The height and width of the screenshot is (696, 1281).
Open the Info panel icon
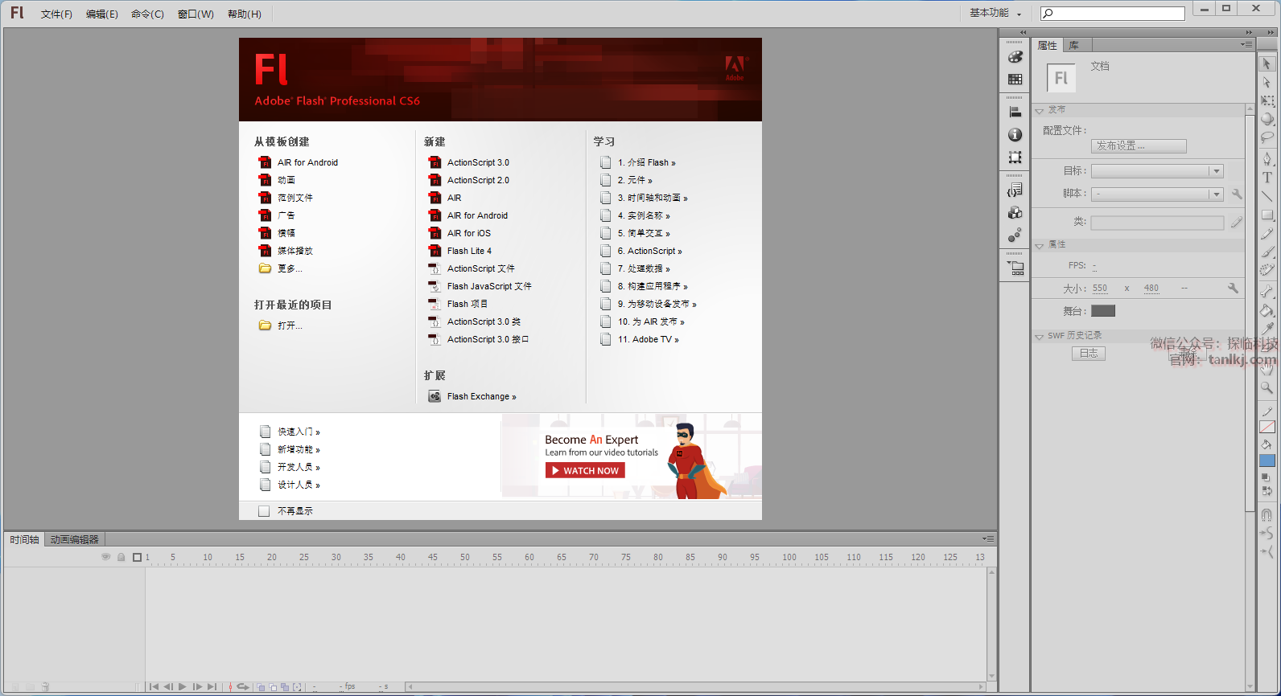(x=1015, y=135)
